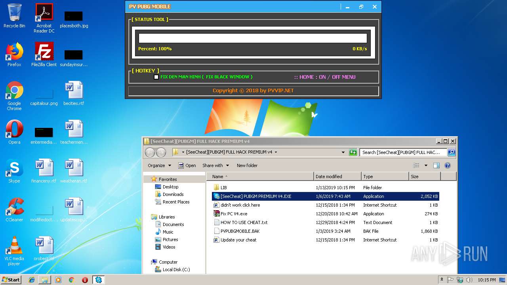Screen dimensions: 507x285
Task: Open Internet Explorer from the taskbar
Action: pyautogui.click(x=32, y=280)
